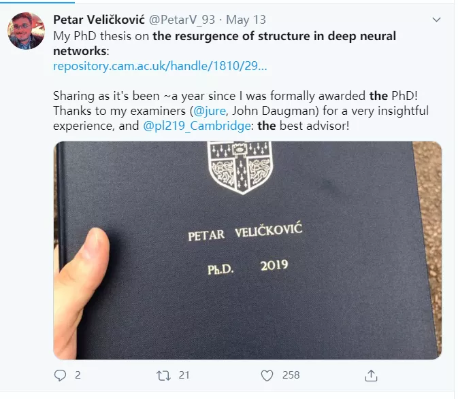
Task: Click the reply count number 2
Action: 78,375
